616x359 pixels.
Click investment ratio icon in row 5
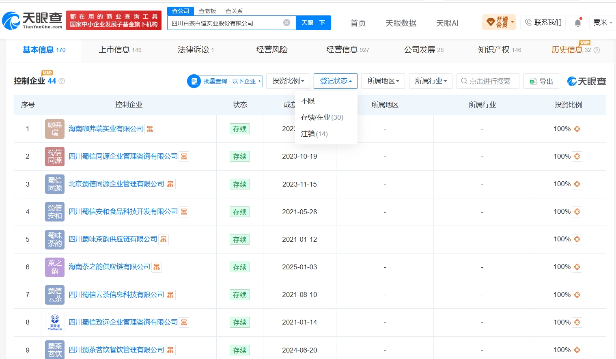[x=577, y=239]
